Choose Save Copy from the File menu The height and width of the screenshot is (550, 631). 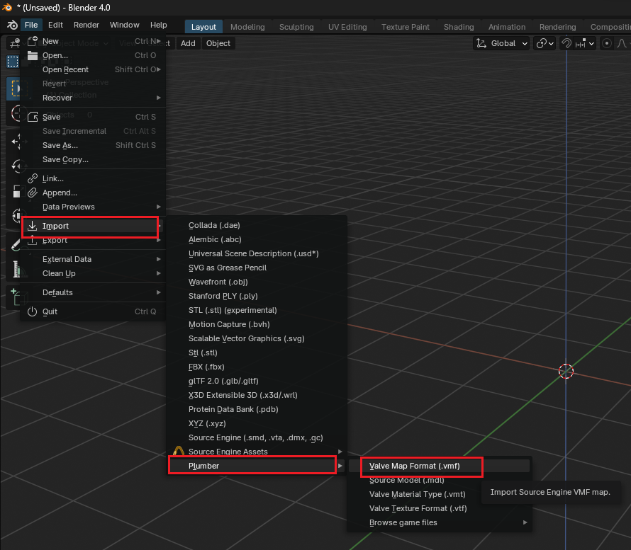tap(93, 159)
